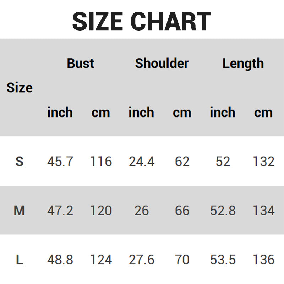
Task: Click the SIZE CHART title
Action: [x=142, y=21]
